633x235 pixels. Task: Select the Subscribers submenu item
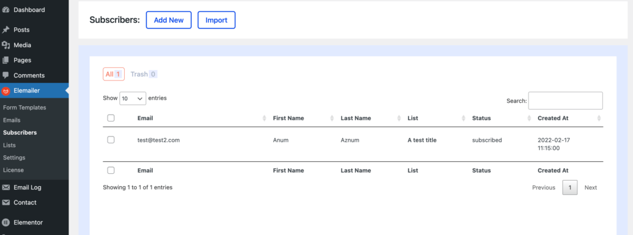tap(20, 132)
